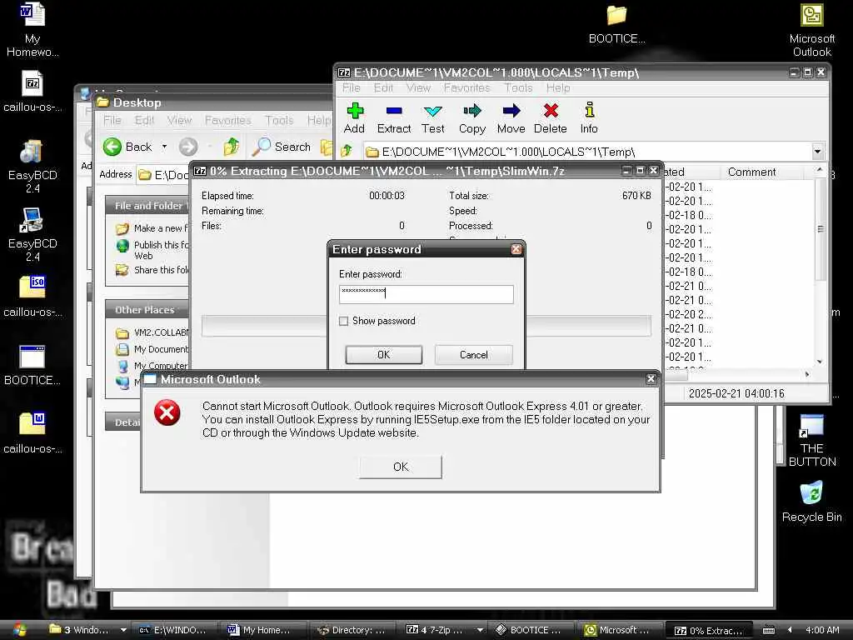Image resolution: width=853 pixels, height=640 pixels.
Task: Click the Delete icon in 7-Zip toolbar
Action: 551,111
